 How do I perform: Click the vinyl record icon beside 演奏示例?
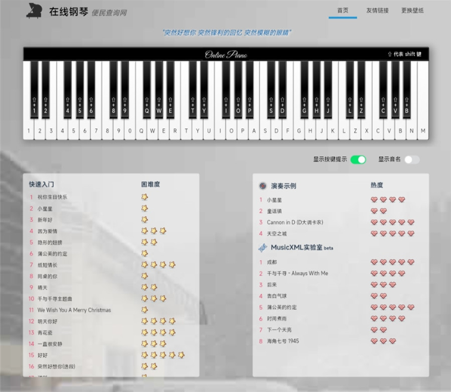point(263,186)
